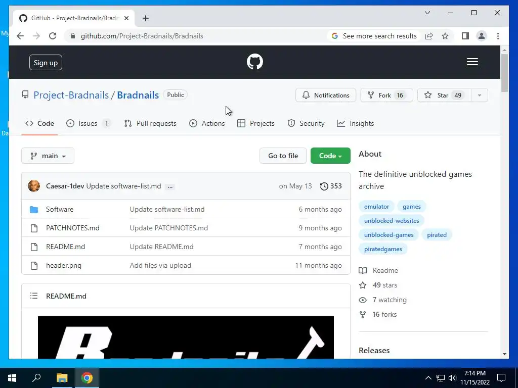Click the emulator topic tag
The image size is (518, 388).
(376, 207)
